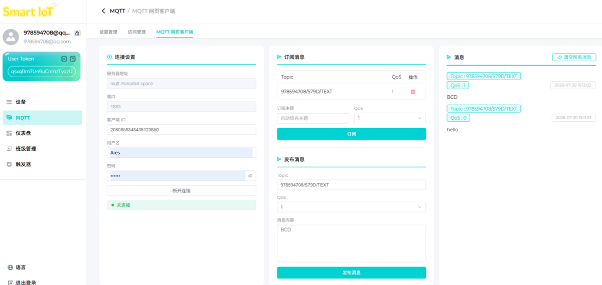The image size is (602, 285).
Task: Click the 未连接 status indicator
Action: (182, 205)
